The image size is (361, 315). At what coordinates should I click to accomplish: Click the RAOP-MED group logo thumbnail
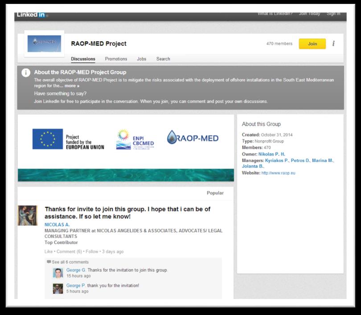point(44,44)
